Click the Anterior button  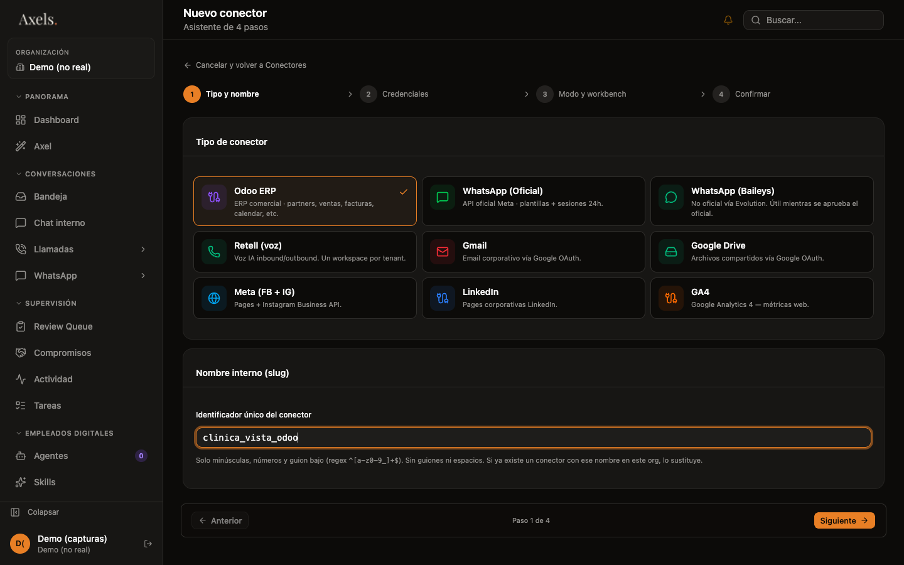[220, 520]
